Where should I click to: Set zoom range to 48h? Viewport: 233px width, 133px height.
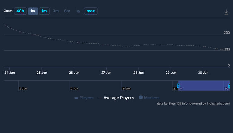[x=20, y=11]
